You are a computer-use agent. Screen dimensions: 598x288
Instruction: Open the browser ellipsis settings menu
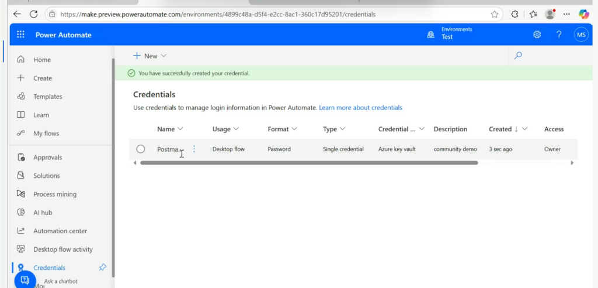tap(566, 15)
